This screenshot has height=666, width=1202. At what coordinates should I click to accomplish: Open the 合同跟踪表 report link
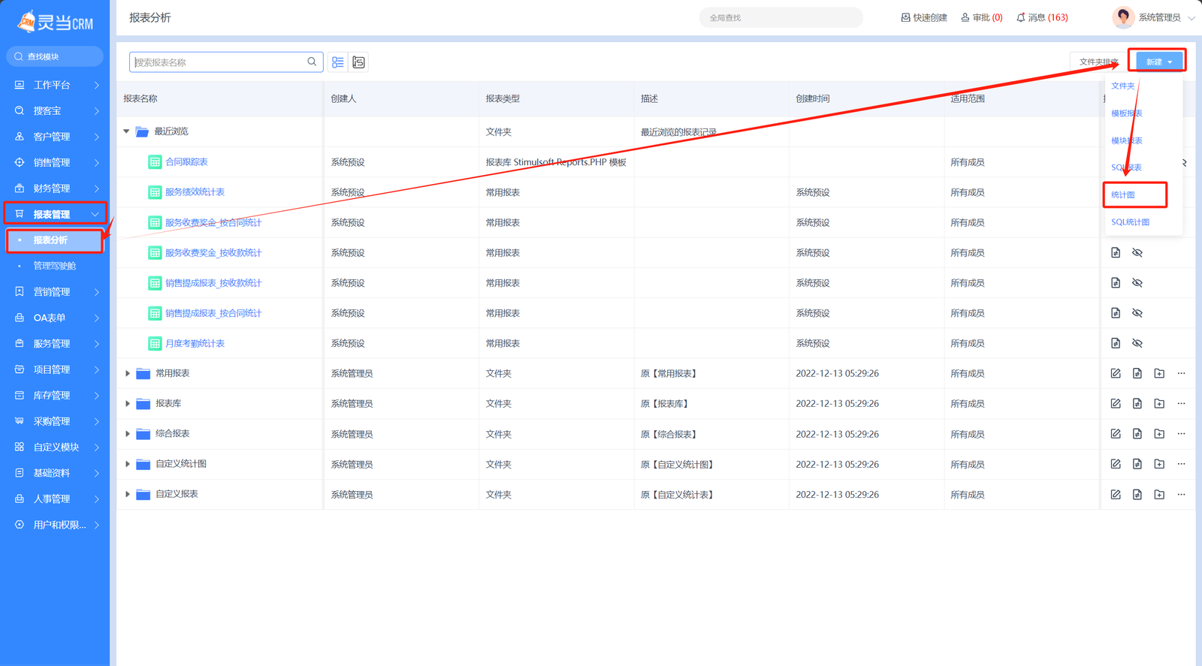[186, 162]
